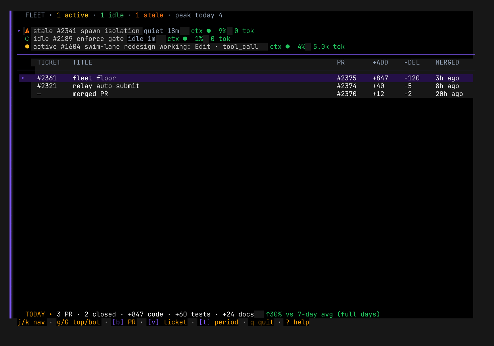Click the [v] ticket shortcut
Image resolution: width=494 pixels, height=346 pixels.
pos(167,322)
